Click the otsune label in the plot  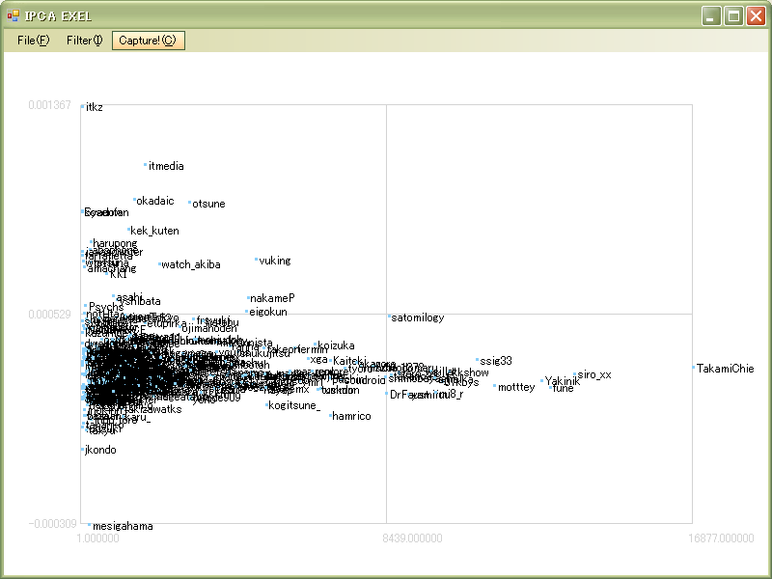pyautogui.click(x=208, y=204)
